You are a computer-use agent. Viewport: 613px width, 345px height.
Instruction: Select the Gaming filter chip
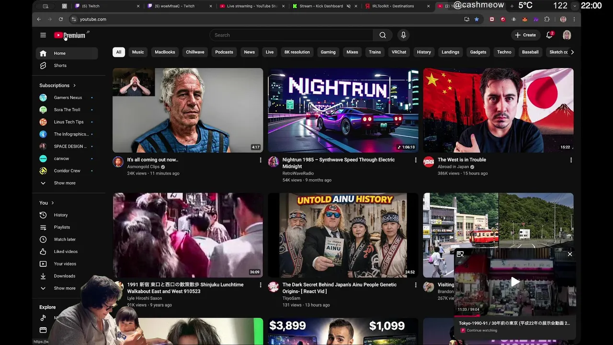[328, 52]
